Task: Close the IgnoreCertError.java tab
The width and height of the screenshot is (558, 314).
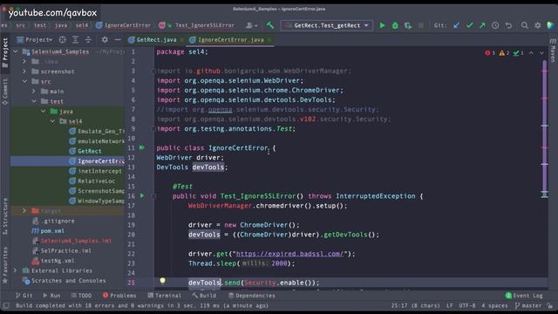Action: point(269,40)
